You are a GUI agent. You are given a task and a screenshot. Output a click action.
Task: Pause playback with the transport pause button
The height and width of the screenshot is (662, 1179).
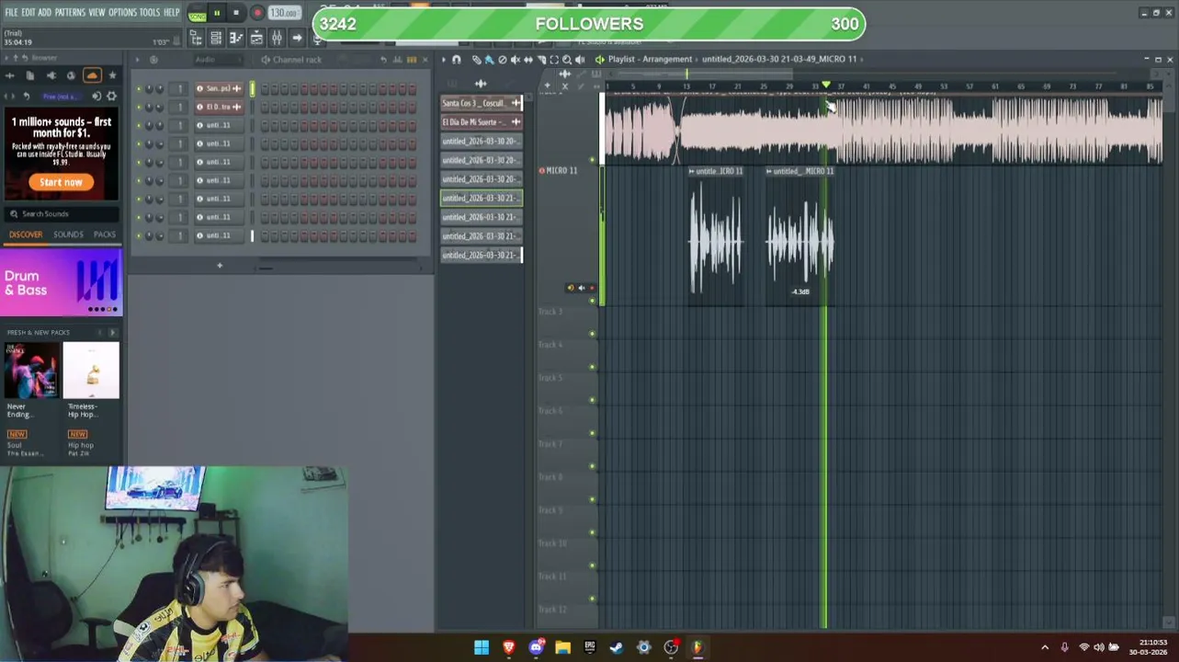point(217,13)
